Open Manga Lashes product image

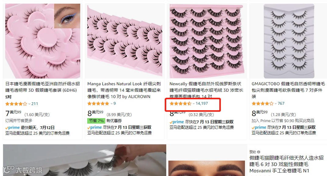click(x=125, y=41)
